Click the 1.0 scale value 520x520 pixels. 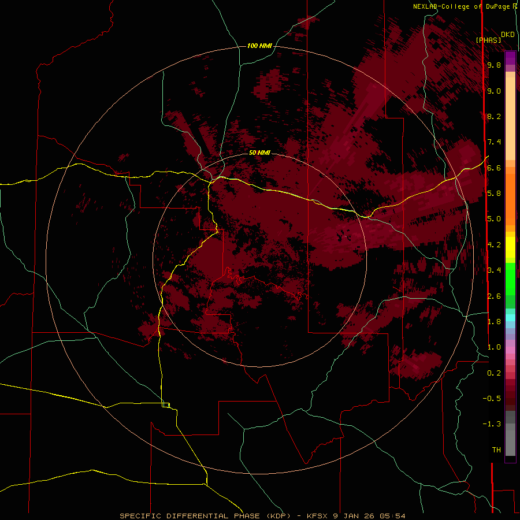coord(494,347)
